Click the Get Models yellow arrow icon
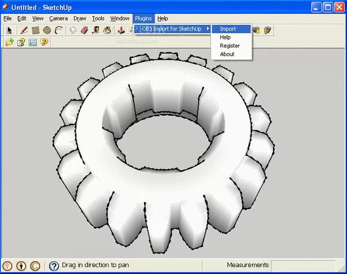This screenshot has height=274, width=347. click(x=256, y=30)
